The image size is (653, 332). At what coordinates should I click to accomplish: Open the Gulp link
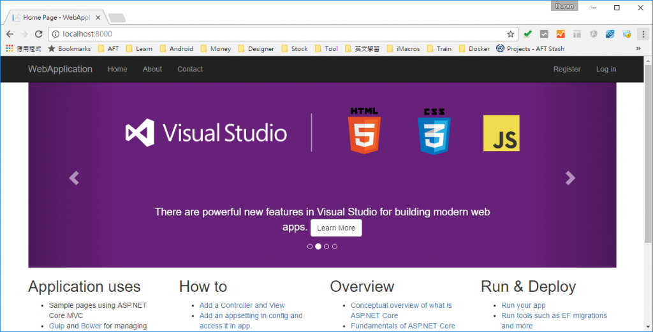57,326
